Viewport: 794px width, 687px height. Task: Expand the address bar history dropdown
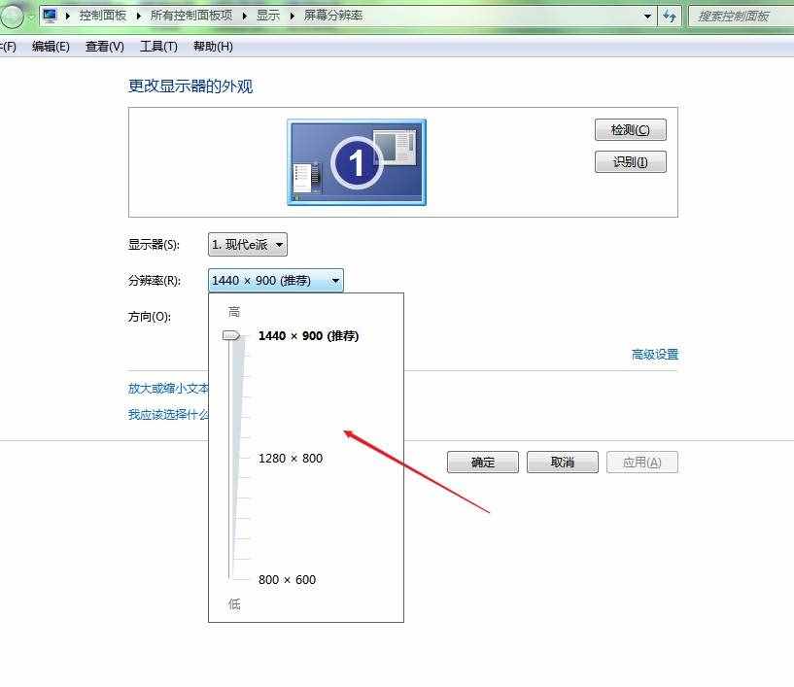point(647,17)
